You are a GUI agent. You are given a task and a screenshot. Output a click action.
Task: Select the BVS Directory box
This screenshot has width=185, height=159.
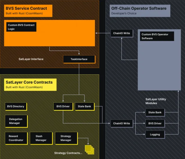coord(16,106)
